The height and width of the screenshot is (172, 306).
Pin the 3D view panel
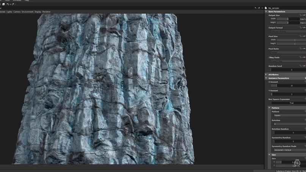pos(256,8)
